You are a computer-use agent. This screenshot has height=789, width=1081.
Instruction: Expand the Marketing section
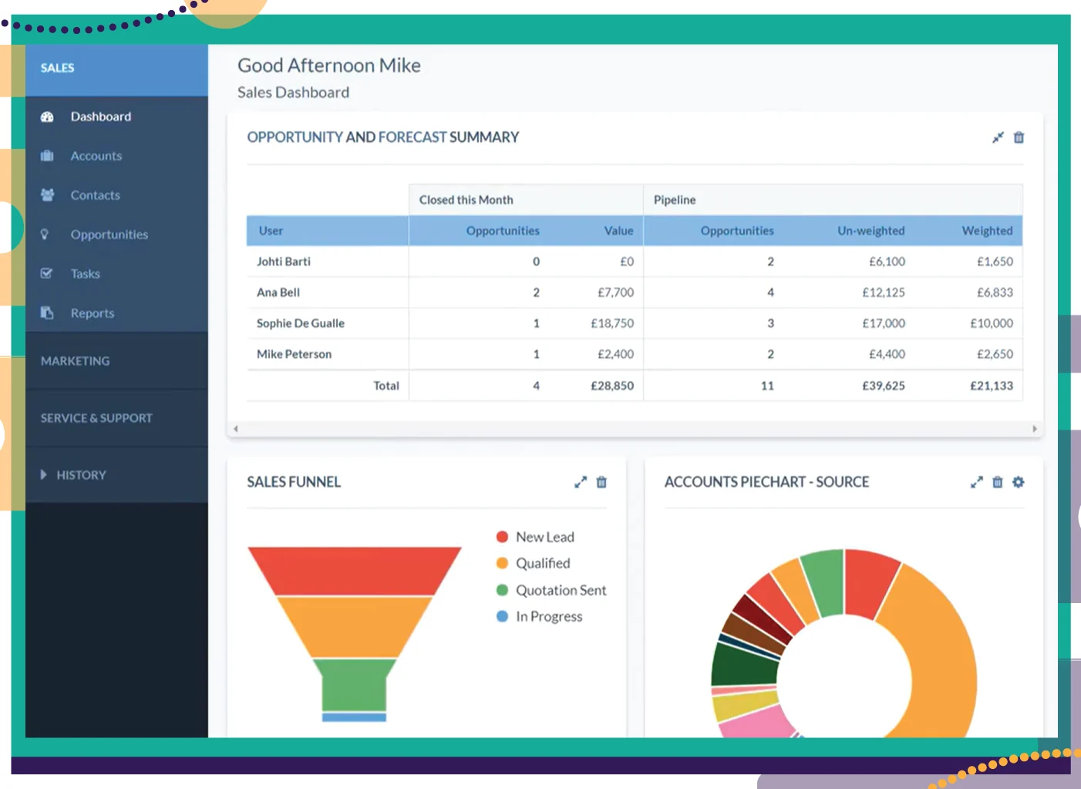[75, 360]
